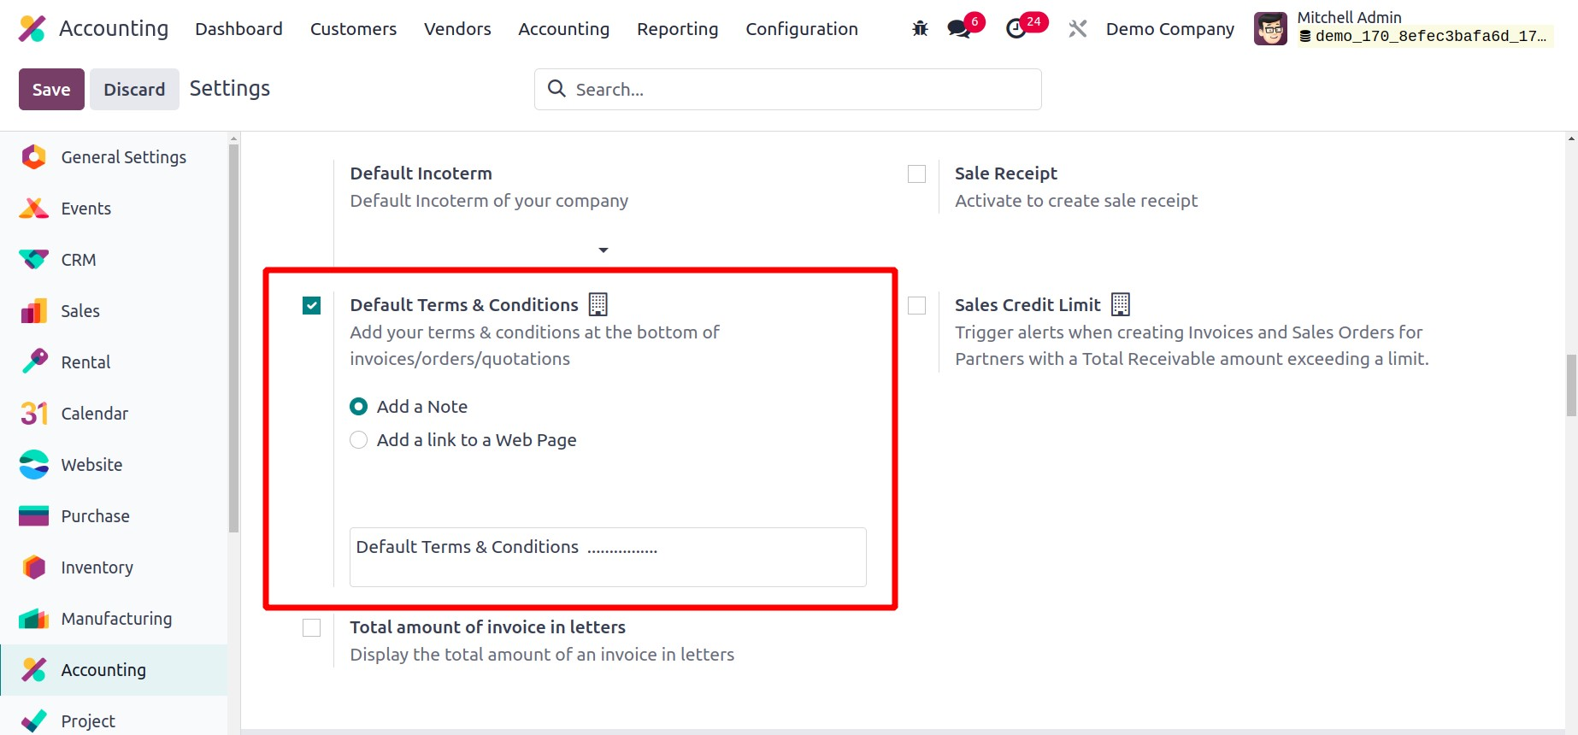Open the activities clock icon
Screen dimensions: 1578x735
[x=1016, y=29]
